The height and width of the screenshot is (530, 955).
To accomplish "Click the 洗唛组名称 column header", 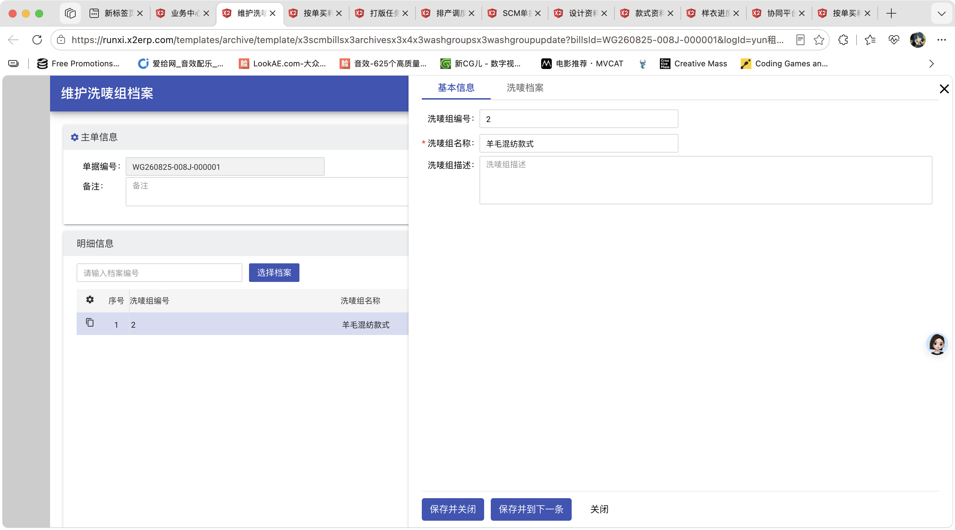I will click(360, 301).
